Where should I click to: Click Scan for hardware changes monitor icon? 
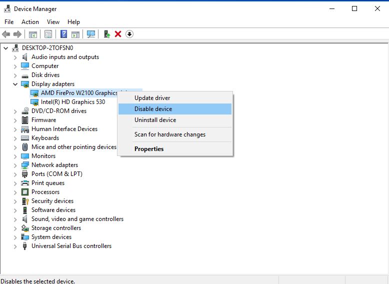coord(91,34)
